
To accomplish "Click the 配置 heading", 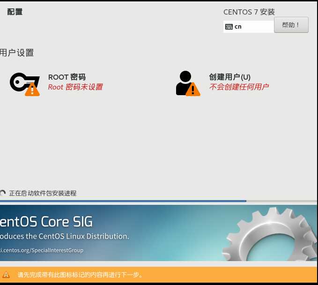I will [x=15, y=12].
